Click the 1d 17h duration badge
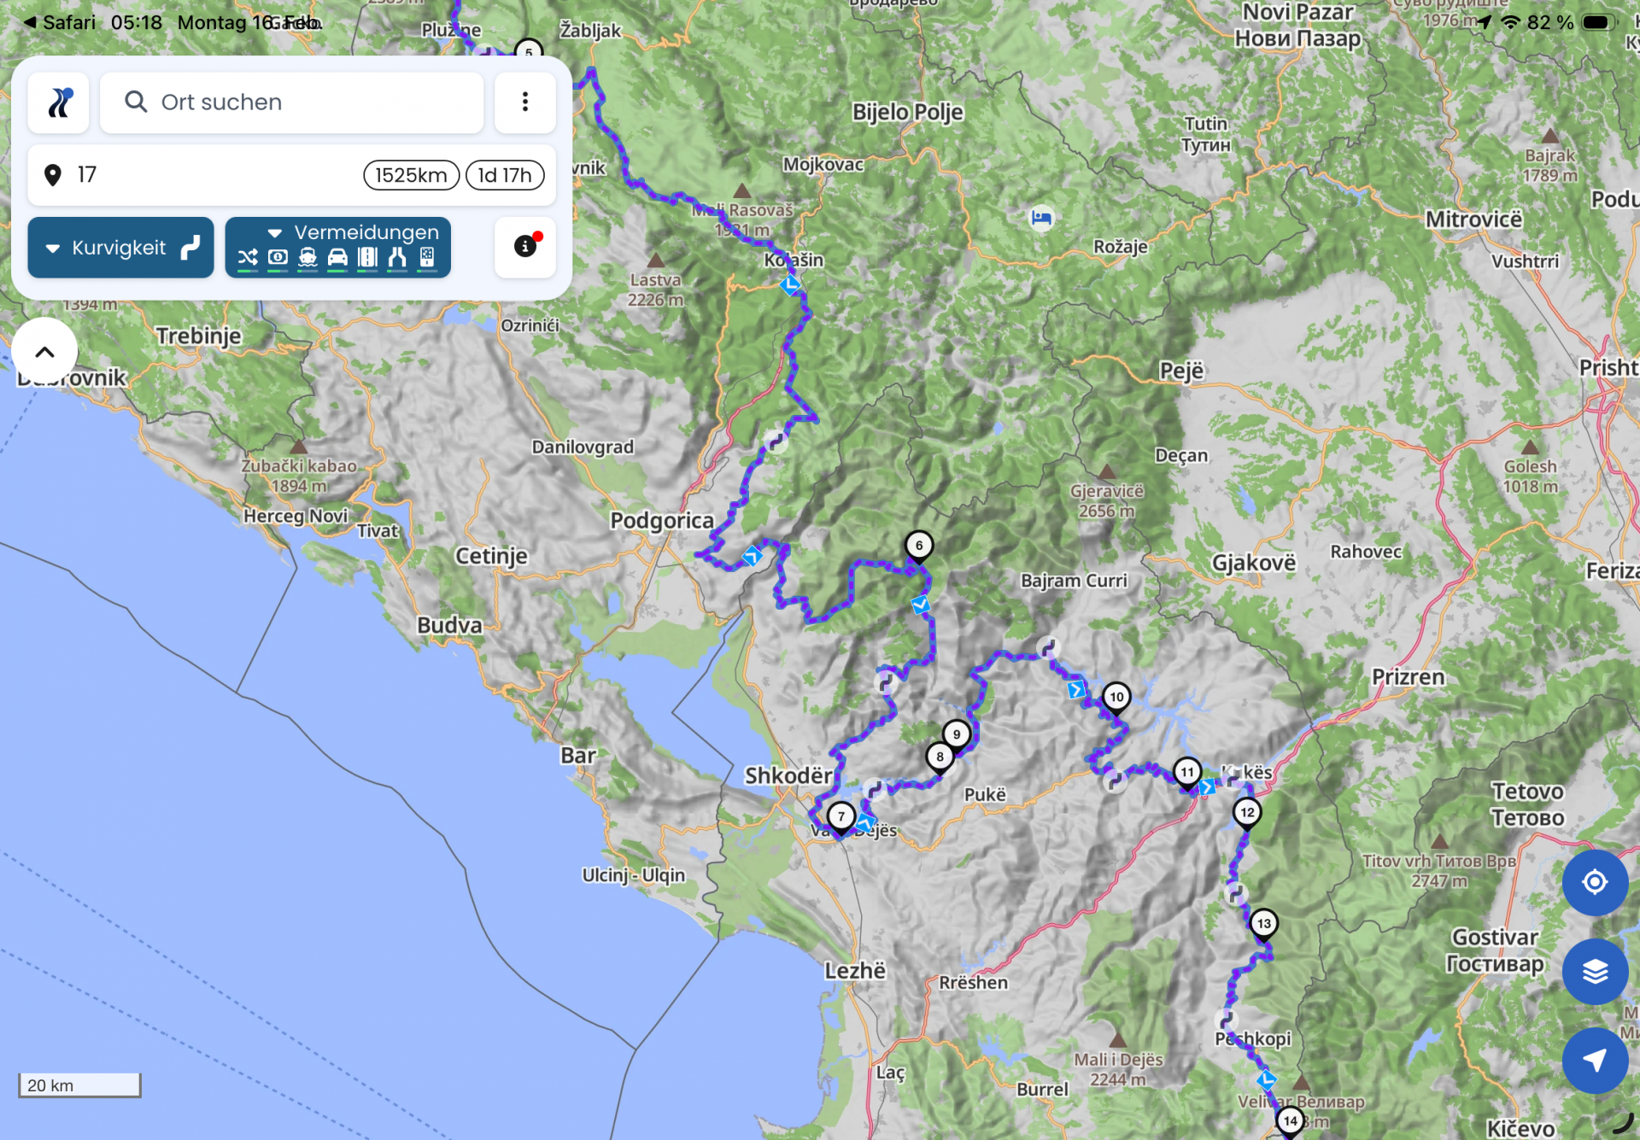 504,175
